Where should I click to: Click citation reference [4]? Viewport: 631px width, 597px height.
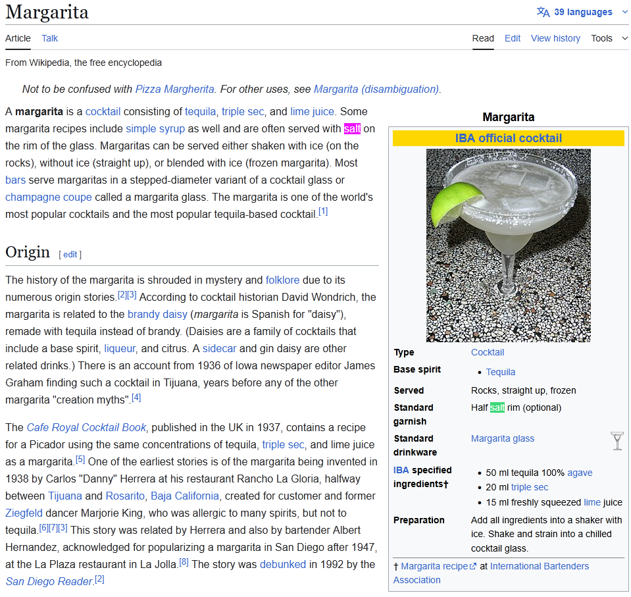click(x=136, y=398)
